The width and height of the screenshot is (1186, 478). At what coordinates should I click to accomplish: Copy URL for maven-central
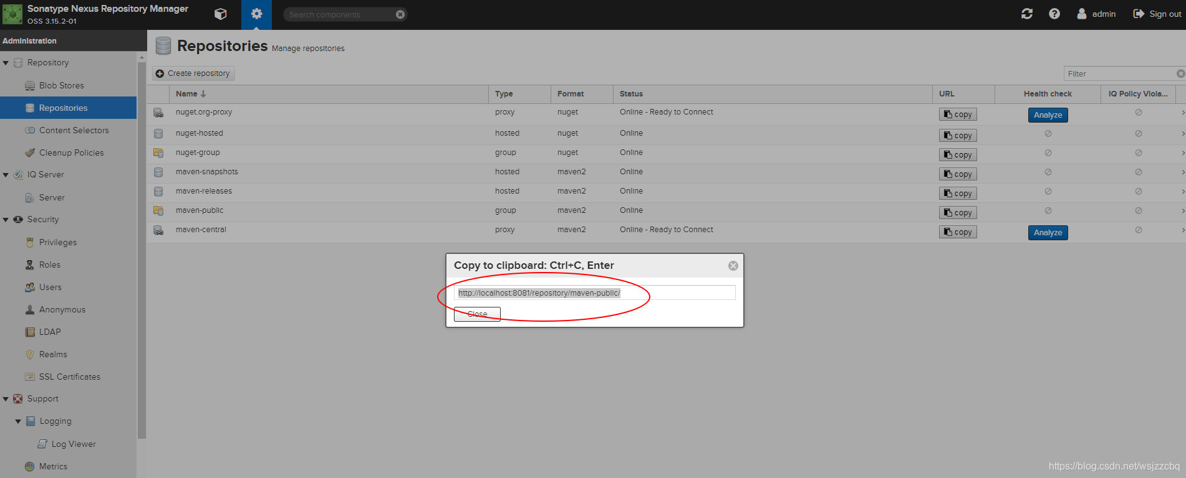point(958,232)
